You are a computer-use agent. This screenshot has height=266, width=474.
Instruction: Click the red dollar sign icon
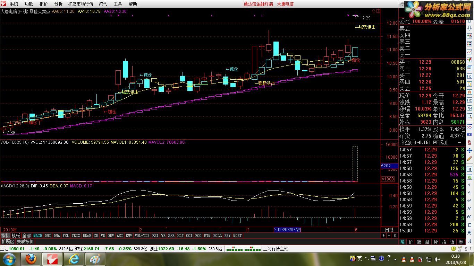click(x=469, y=142)
